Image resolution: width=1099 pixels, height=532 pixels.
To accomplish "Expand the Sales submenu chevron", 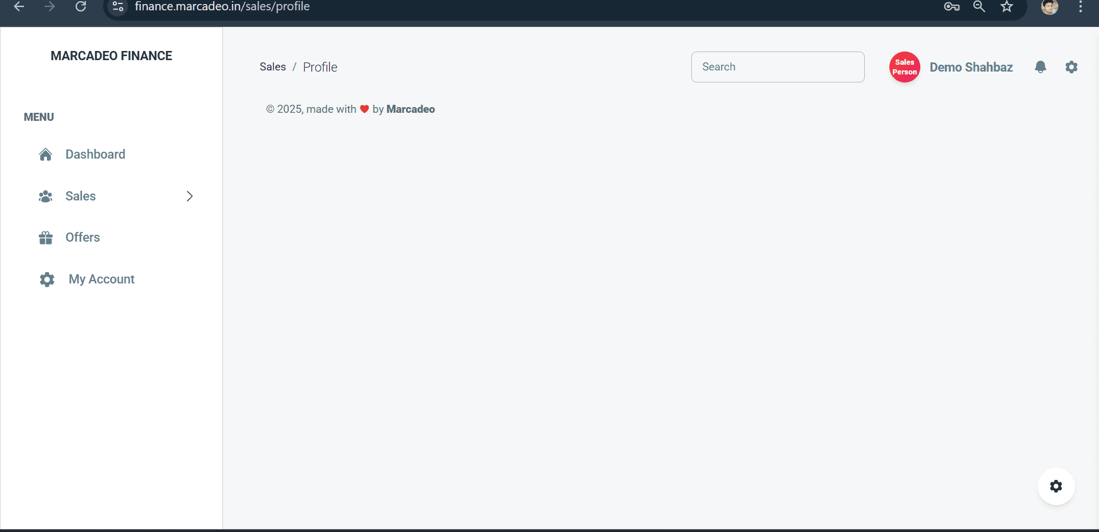I will tap(190, 196).
